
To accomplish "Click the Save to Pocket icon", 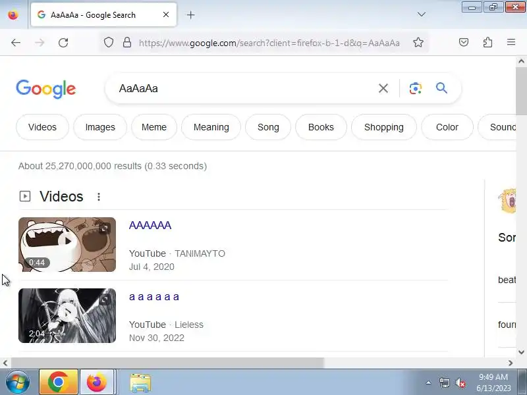I will tap(464, 42).
